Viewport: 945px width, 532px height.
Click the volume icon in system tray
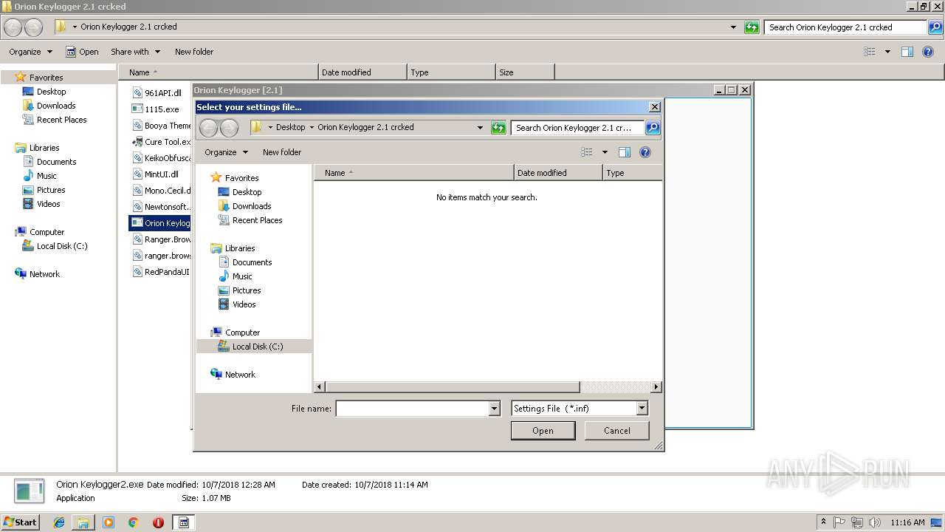pos(874,522)
